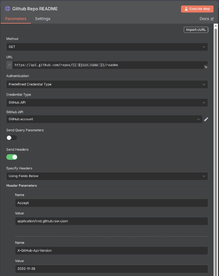Click the external-link icon next to Docs
The width and height of the screenshot is (219, 276).
pos(213,19)
